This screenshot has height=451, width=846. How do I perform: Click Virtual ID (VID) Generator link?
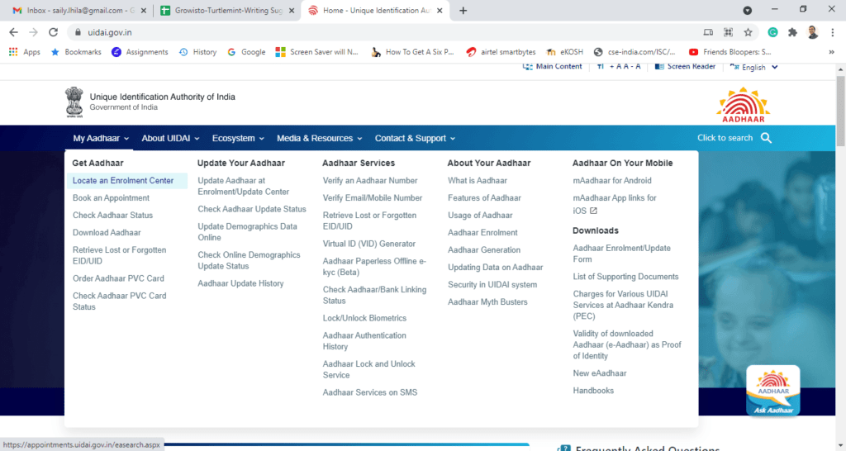pos(368,244)
